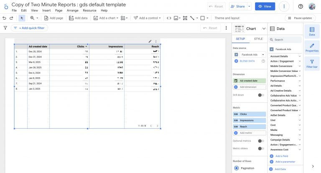Select the Pagination radio button
This screenshot has height=173, width=321.
pyautogui.click(x=237, y=168)
